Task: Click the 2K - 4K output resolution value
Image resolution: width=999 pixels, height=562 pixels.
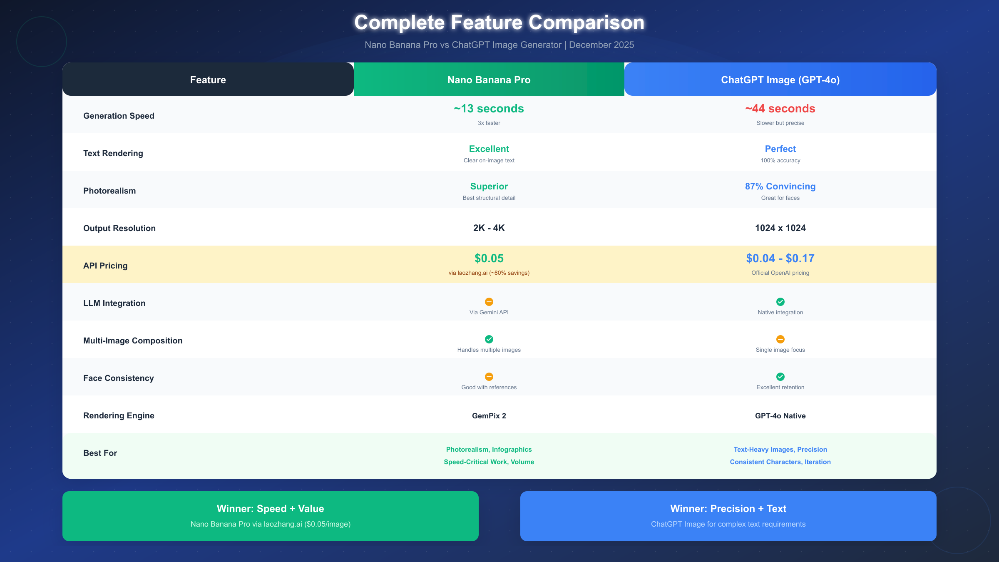Action: 489,228
